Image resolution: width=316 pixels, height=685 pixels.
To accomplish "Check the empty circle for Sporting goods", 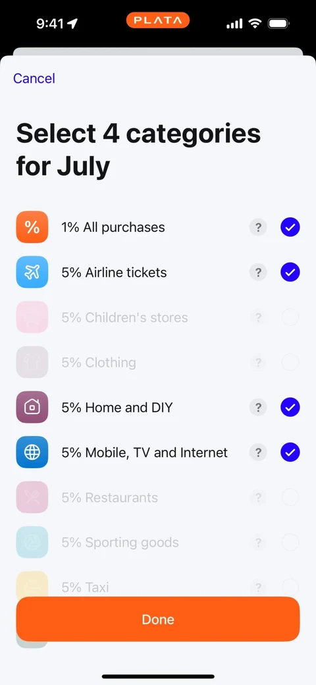I will coord(290,542).
